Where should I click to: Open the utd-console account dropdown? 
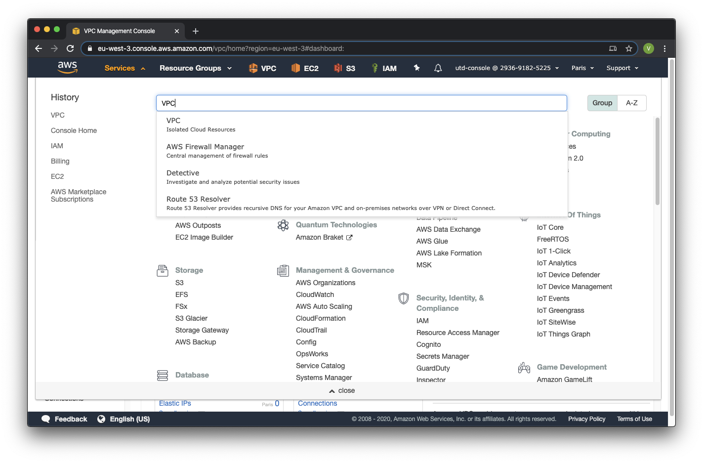(507, 68)
